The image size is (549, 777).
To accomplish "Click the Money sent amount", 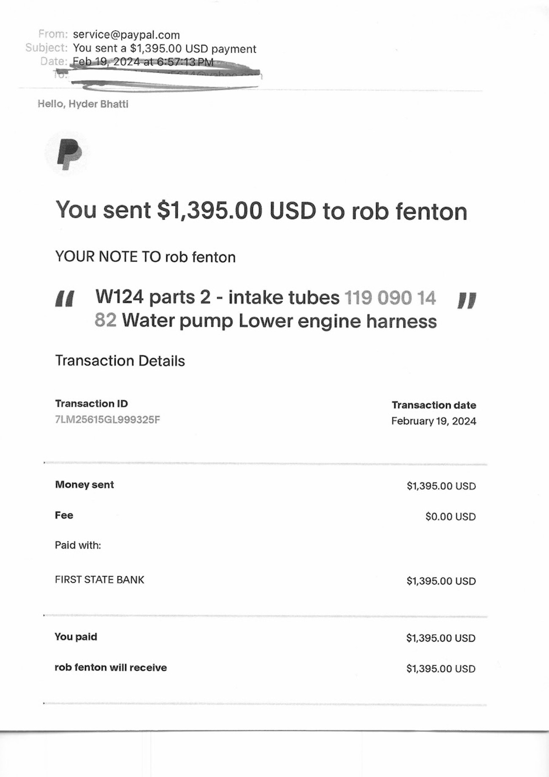I will point(441,486).
